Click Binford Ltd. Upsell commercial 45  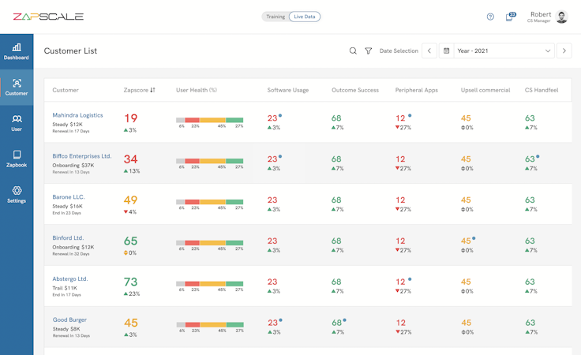coord(466,241)
